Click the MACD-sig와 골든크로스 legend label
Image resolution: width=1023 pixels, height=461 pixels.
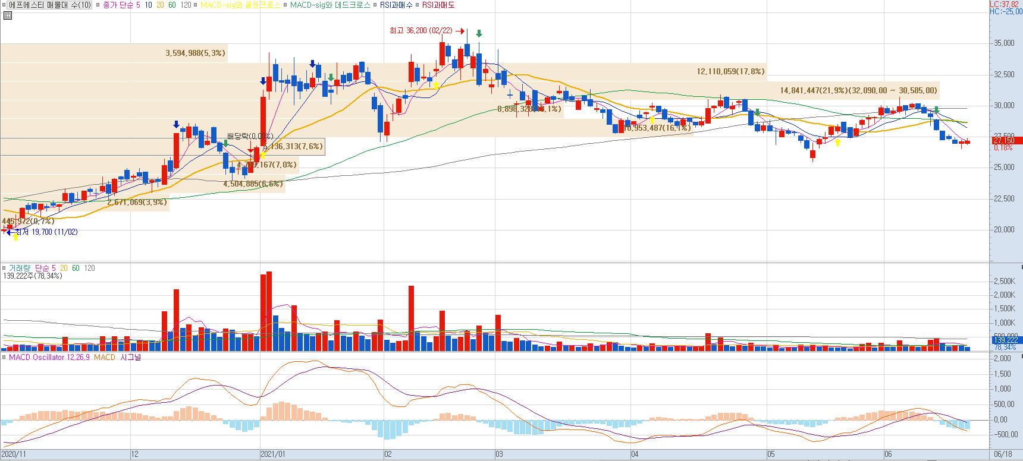coord(240,5)
